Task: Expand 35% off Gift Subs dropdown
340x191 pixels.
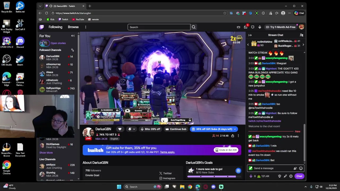Action: point(235,129)
